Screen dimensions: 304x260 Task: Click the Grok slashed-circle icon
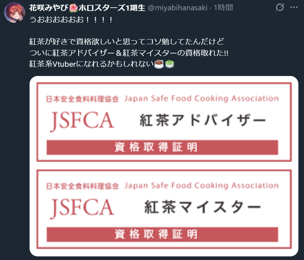pos(280,7)
